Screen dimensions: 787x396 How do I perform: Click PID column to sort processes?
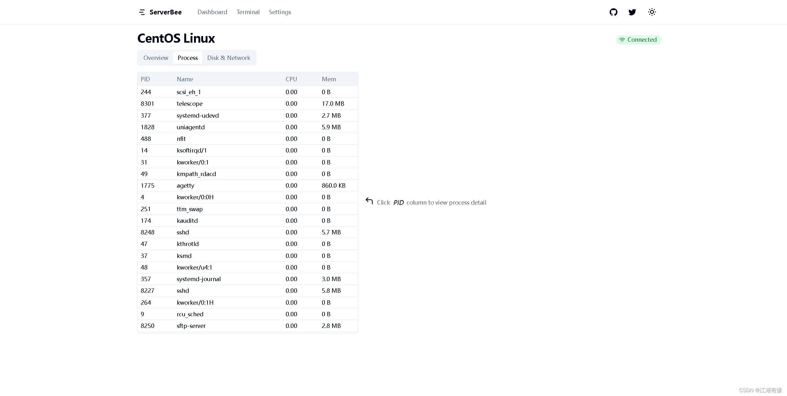click(x=145, y=79)
